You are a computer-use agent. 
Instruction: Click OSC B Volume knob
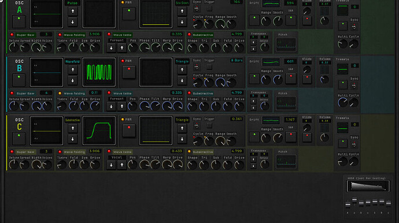click(x=324, y=79)
